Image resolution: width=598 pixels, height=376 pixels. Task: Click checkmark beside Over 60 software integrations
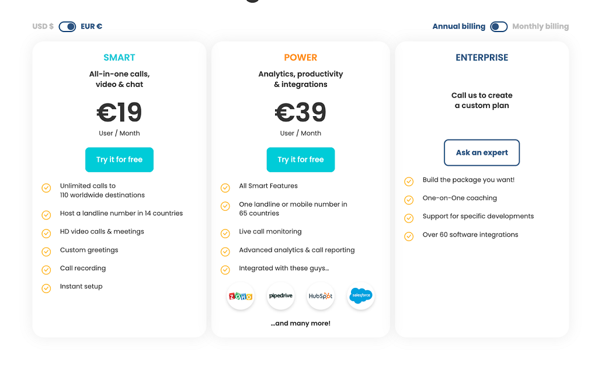pos(409,236)
